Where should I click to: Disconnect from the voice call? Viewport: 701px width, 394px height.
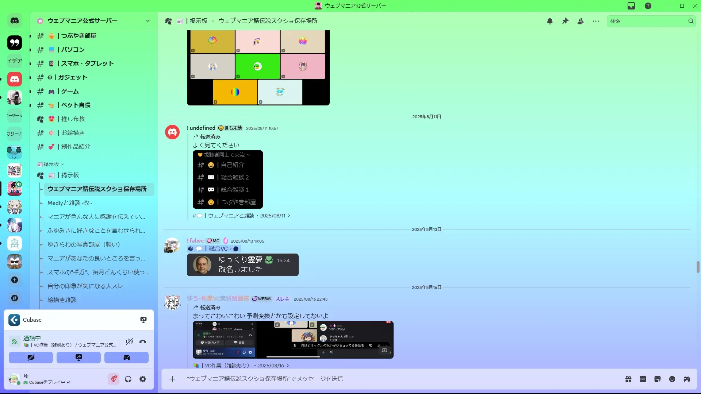tap(143, 342)
